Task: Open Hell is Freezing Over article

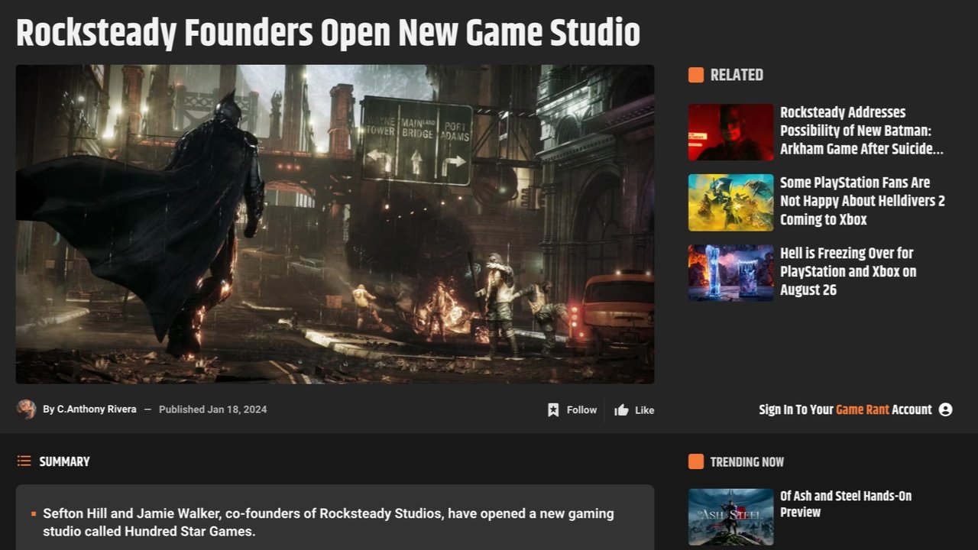Action: [x=847, y=271]
